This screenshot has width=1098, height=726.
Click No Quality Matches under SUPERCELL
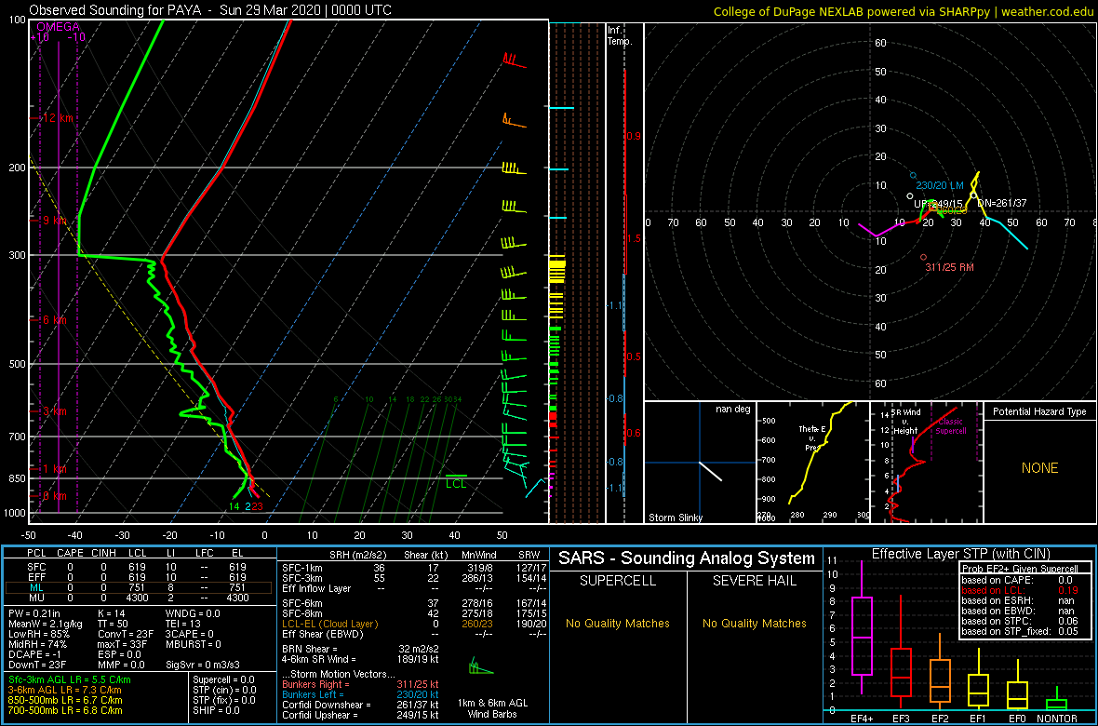click(x=618, y=623)
